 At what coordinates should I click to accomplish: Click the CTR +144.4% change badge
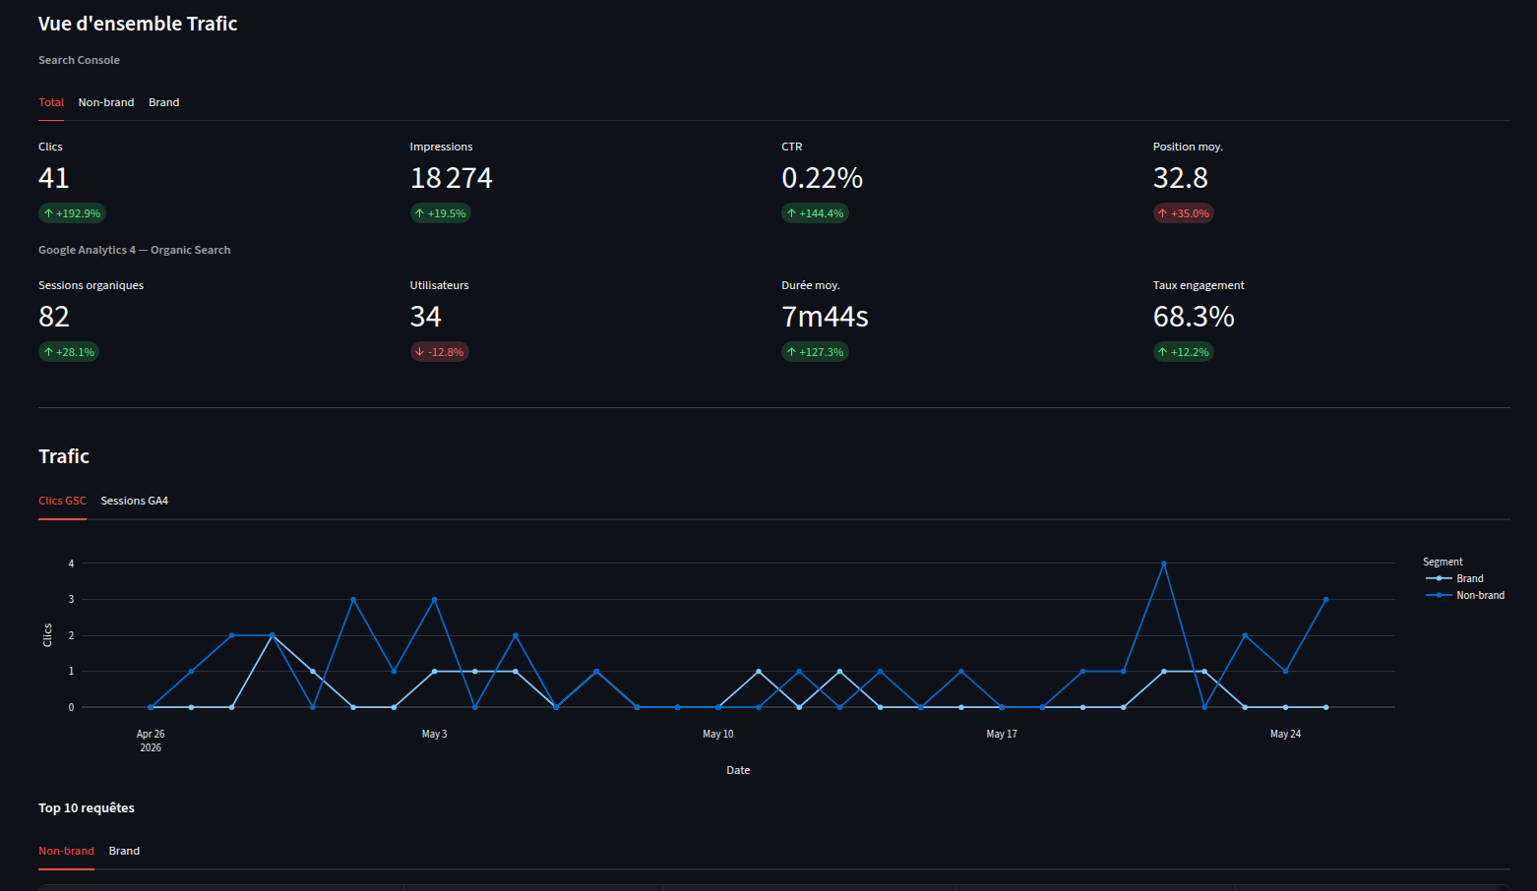pos(815,213)
